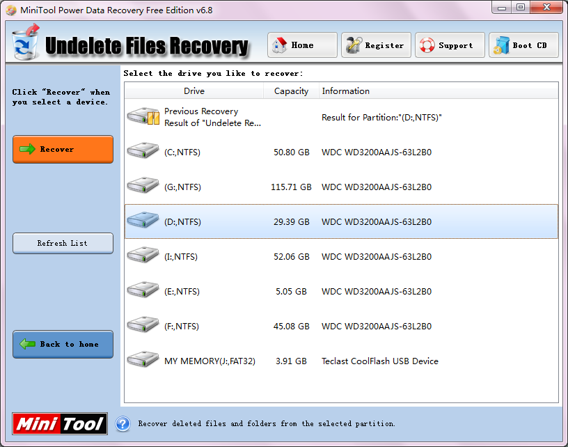The width and height of the screenshot is (568, 447).
Task: Click the "29.39 GB" capacity value
Action: point(291,221)
